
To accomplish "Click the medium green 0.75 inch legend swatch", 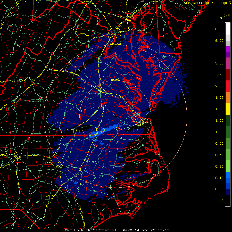I will click(228, 143).
